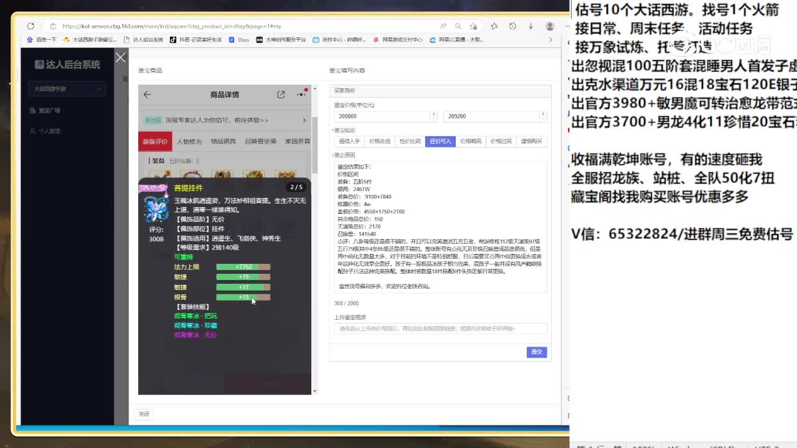Viewport: 797px width, 448px height.
Task: Click the browser address bar URL
Action: pyautogui.click(x=171, y=26)
